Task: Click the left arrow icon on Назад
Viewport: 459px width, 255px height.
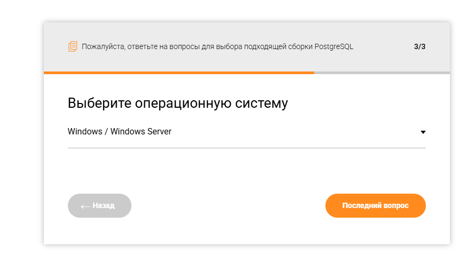Action: tap(85, 206)
